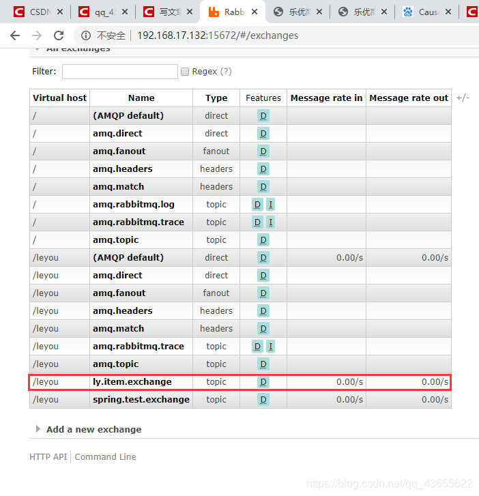The height and width of the screenshot is (496, 479).
Task: Collapse the All exchanges section
Action: (78, 49)
